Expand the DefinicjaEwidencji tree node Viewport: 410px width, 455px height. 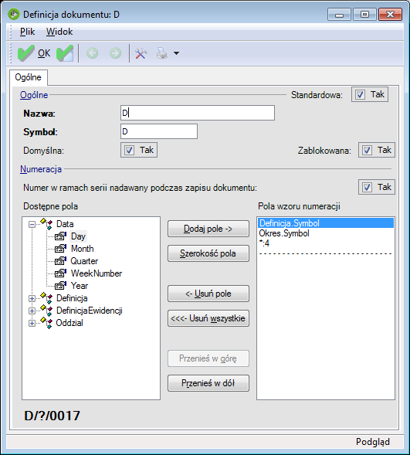32,311
